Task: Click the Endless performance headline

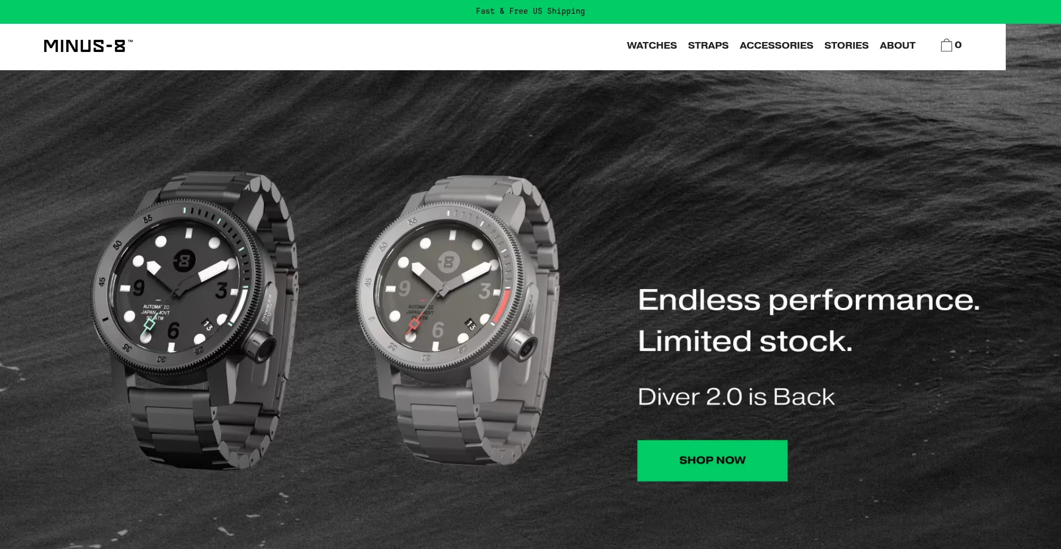Action: click(x=809, y=300)
